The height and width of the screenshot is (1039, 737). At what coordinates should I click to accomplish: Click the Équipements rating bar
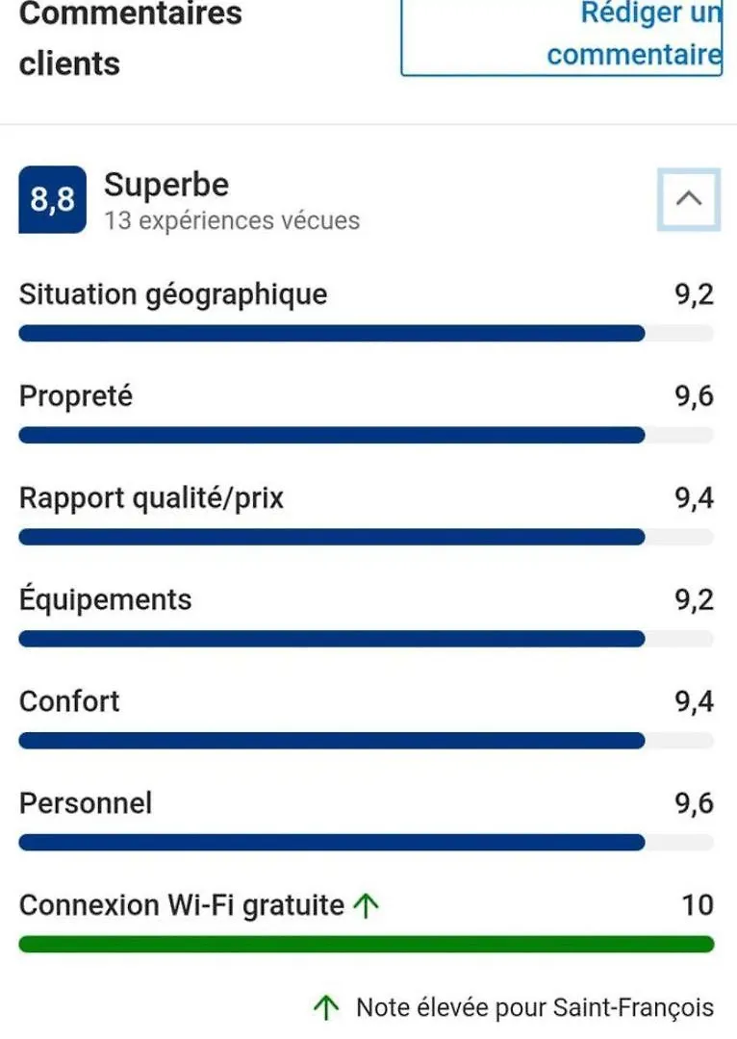(366, 639)
